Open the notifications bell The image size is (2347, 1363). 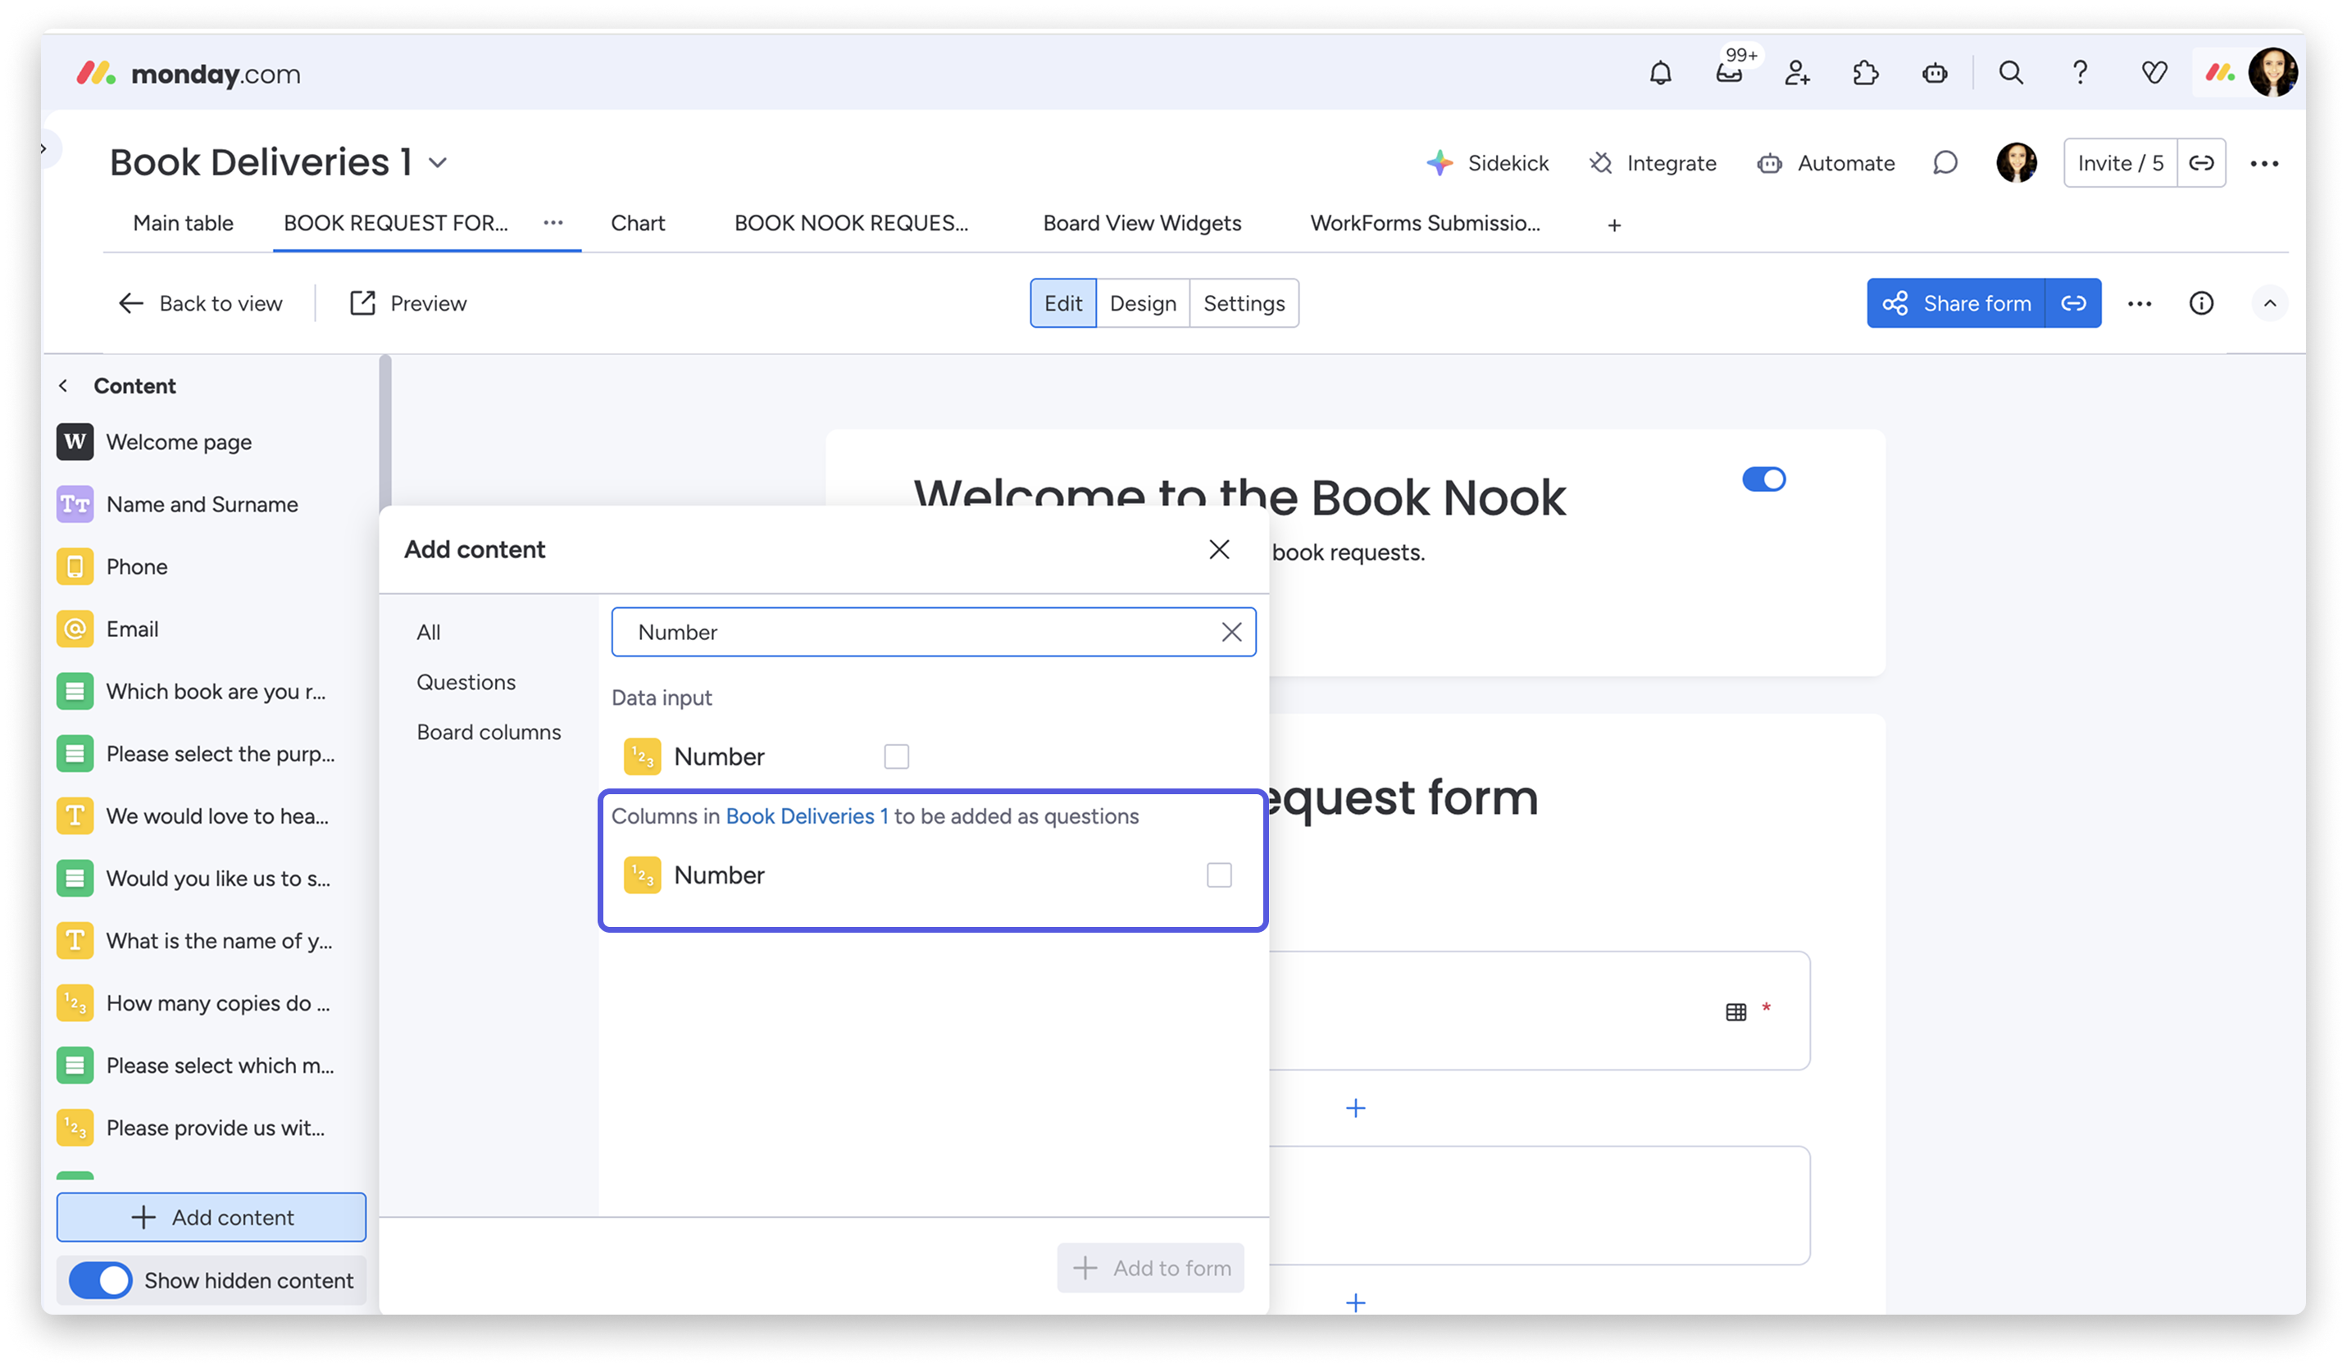(1662, 71)
